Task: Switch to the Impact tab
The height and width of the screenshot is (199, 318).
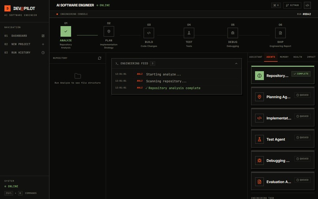Action: 311,57
